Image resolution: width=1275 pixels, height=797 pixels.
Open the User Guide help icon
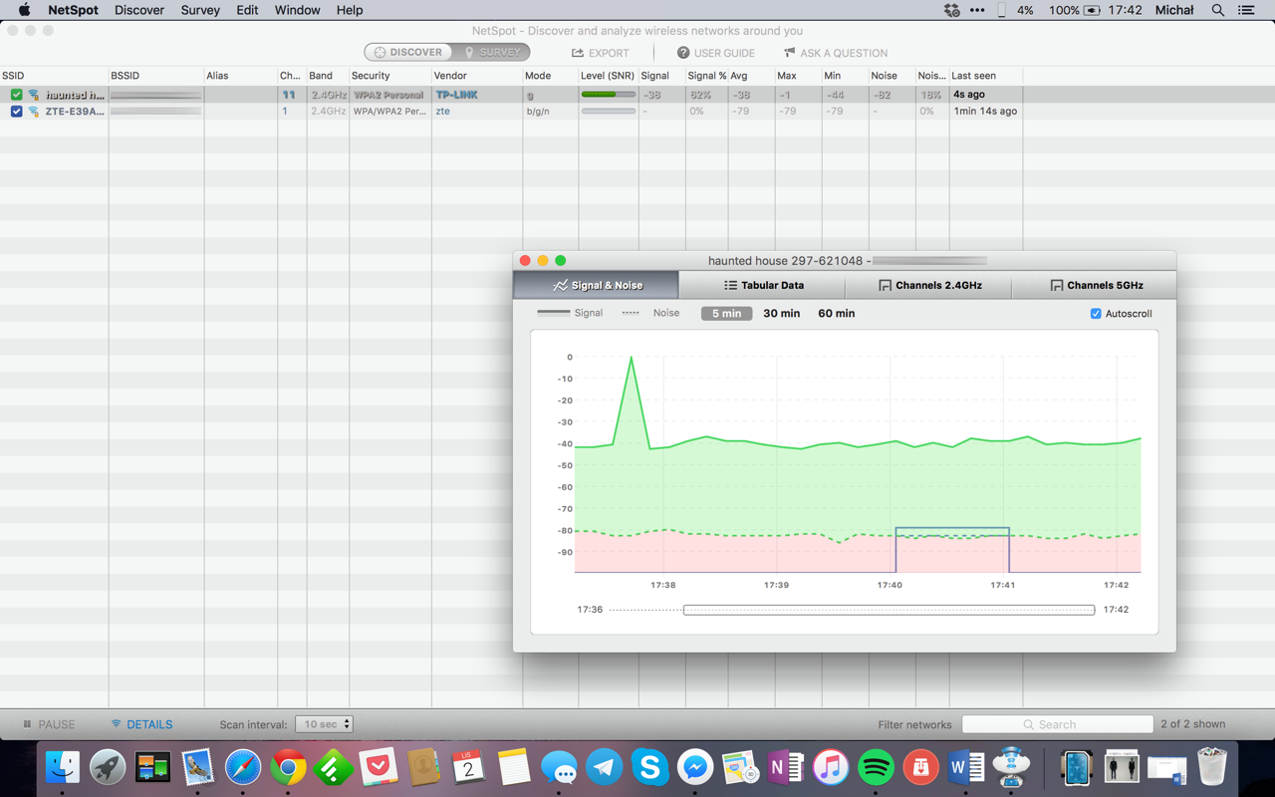pyautogui.click(x=683, y=53)
